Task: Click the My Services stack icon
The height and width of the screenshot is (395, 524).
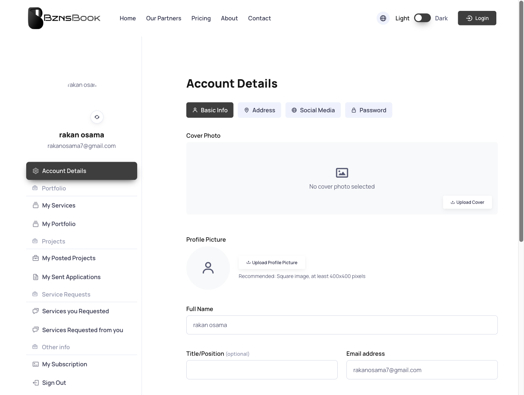Action: coord(36,205)
